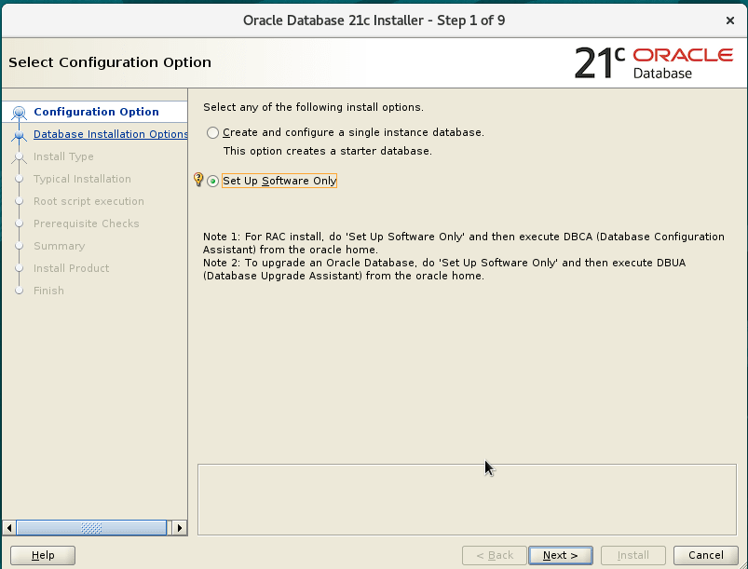Click the Note 1 RAC install text
Viewport: 748px width, 569px height.
(x=464, y=243)
